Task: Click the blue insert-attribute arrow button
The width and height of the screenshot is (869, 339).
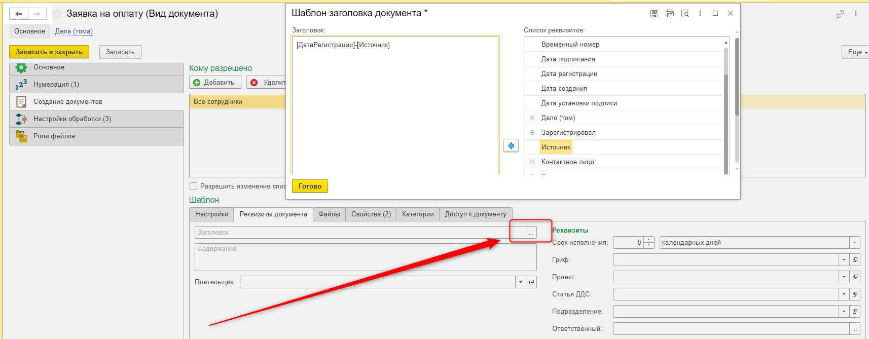Action: pos(511,146)
